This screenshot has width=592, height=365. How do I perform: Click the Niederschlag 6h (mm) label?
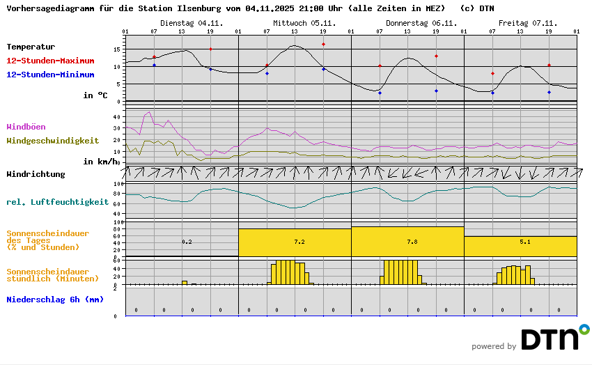[x=55, y=300]
